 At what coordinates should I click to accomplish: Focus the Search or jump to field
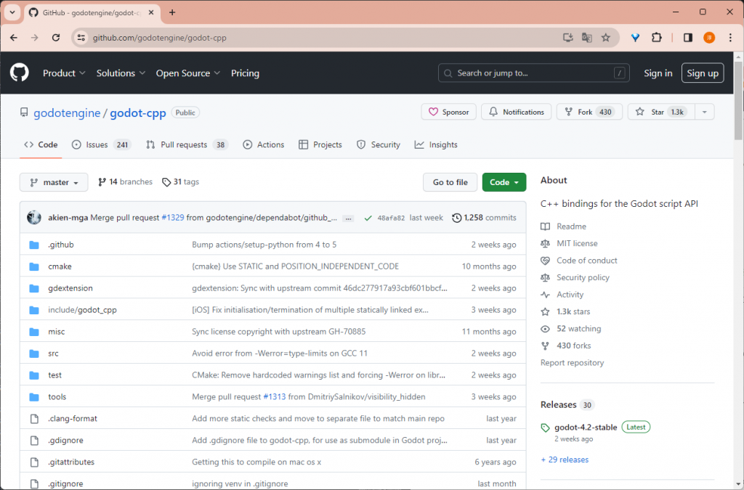[x=534, y=73]
